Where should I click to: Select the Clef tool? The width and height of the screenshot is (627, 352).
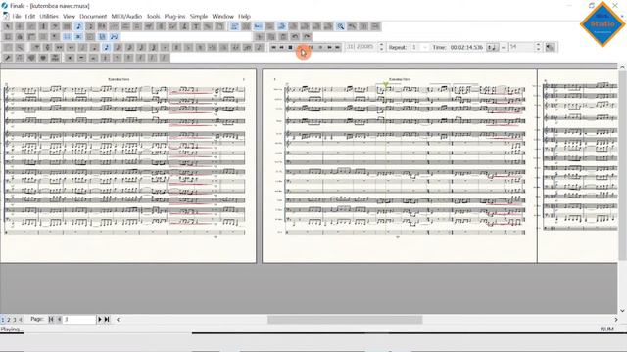click(55, 26)
